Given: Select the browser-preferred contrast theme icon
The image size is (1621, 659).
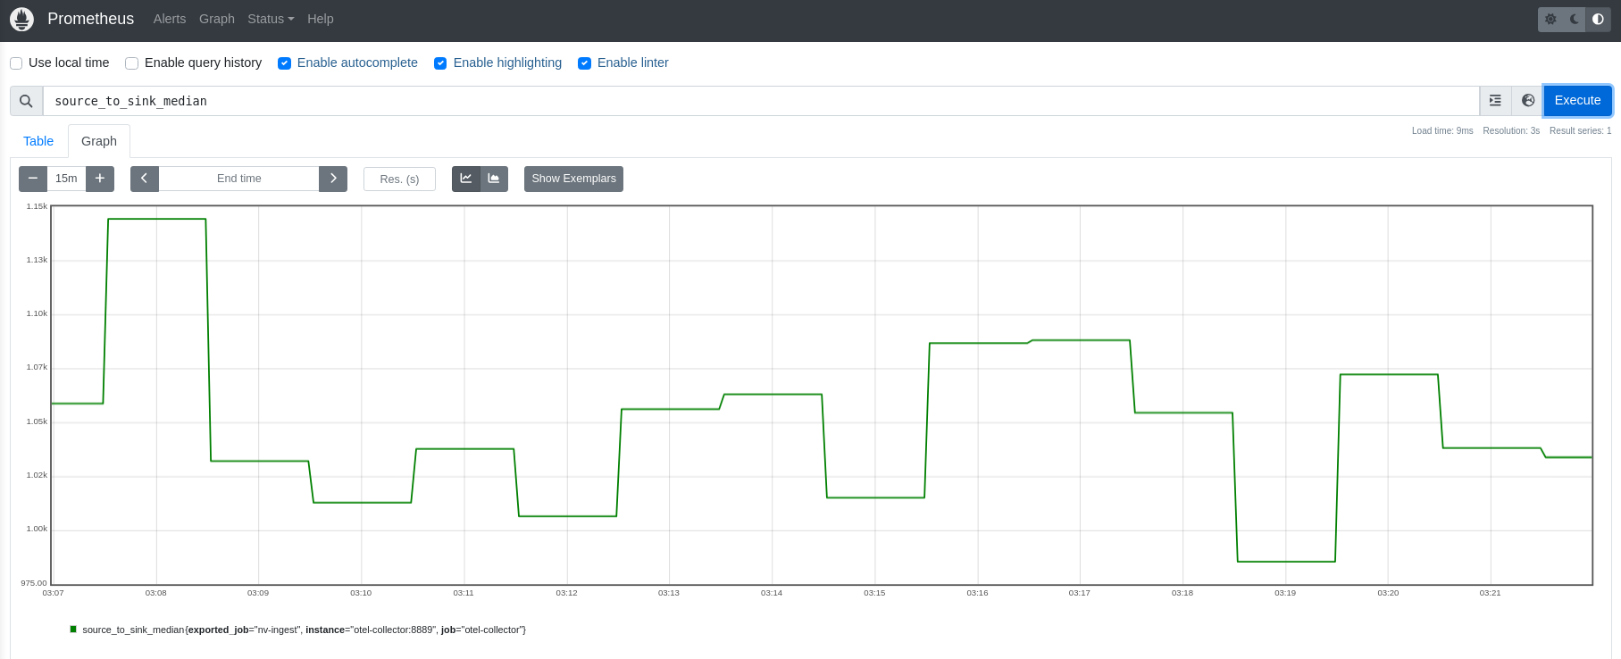Looking at the screenshot, I should 1598,19.
